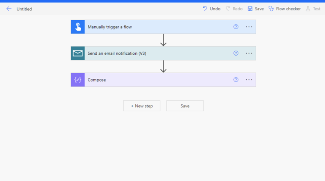
Task: Undo the last change
Action: point(212,9)
